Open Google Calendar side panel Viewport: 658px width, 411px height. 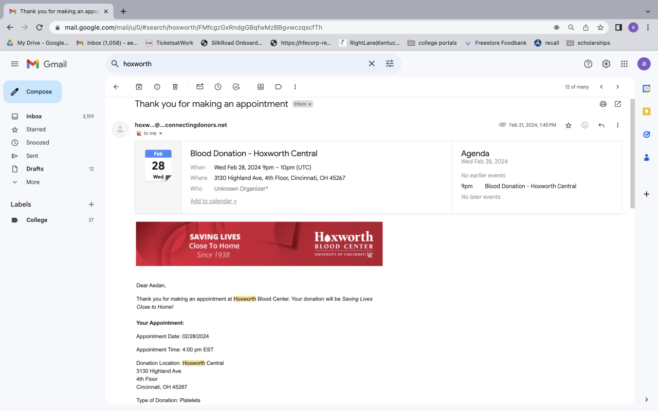point(647,89)
